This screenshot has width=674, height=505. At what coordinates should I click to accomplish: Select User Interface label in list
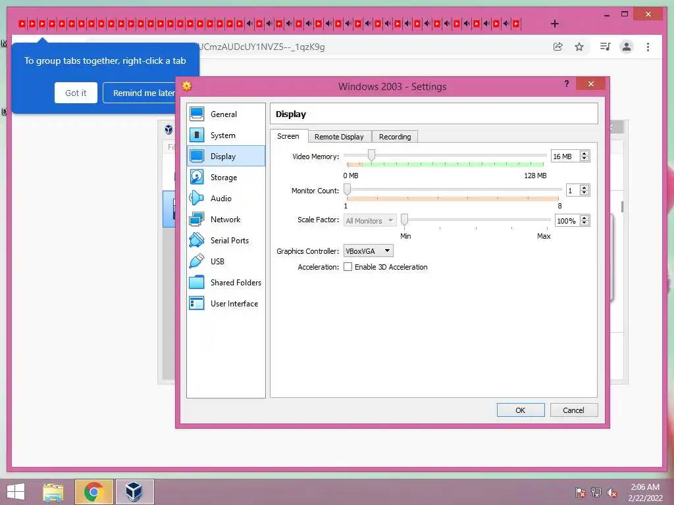(234, 304)
